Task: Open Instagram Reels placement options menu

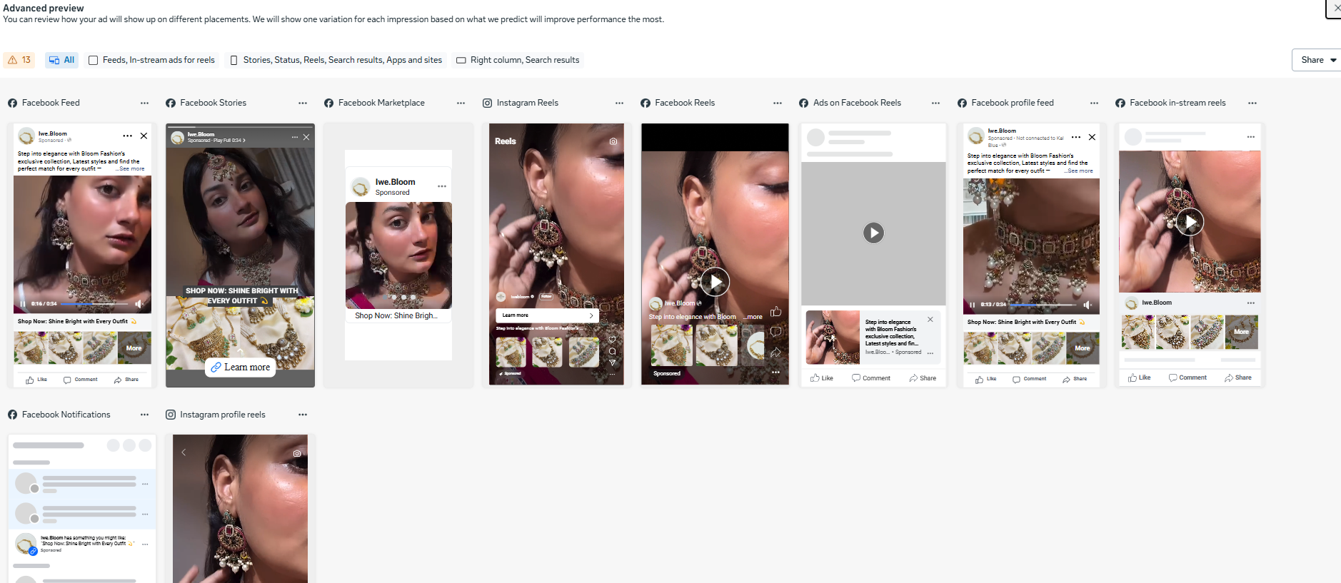Action: point(619,103)
